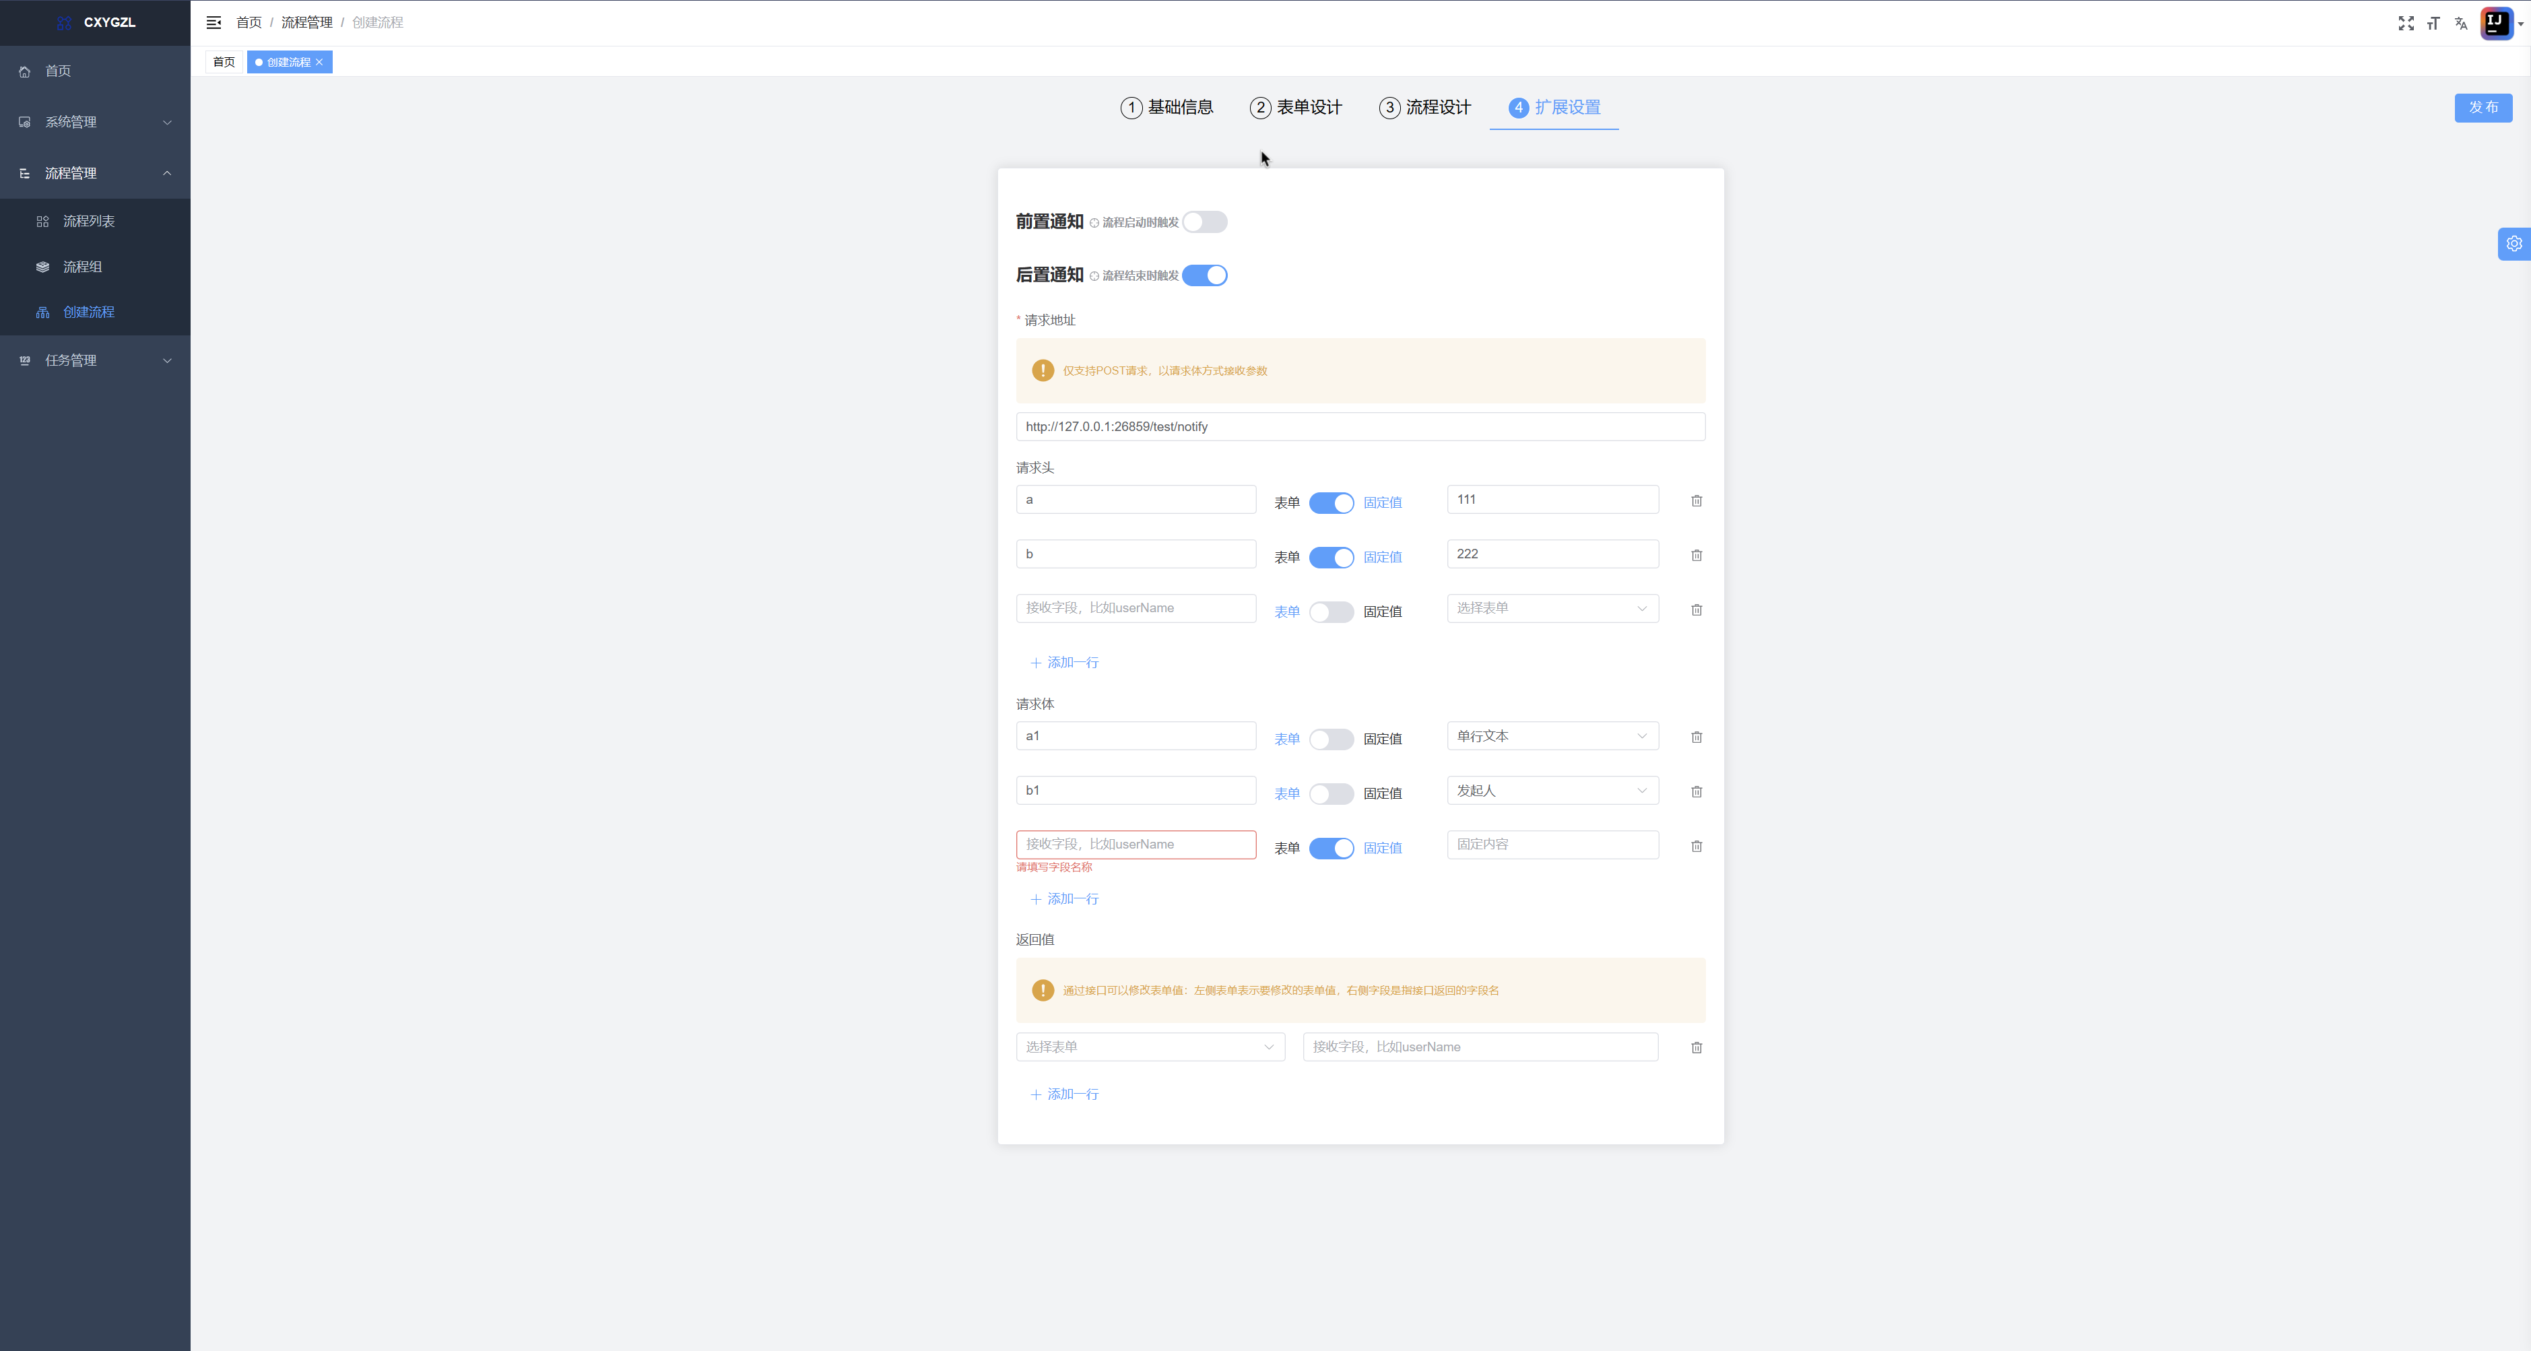Click the CXYGZL logo
Screen dimensions: 2531x1351
click(x=65, y=23)
